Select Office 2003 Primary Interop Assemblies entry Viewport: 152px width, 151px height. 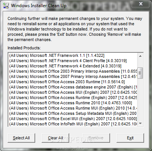[73, 71]
